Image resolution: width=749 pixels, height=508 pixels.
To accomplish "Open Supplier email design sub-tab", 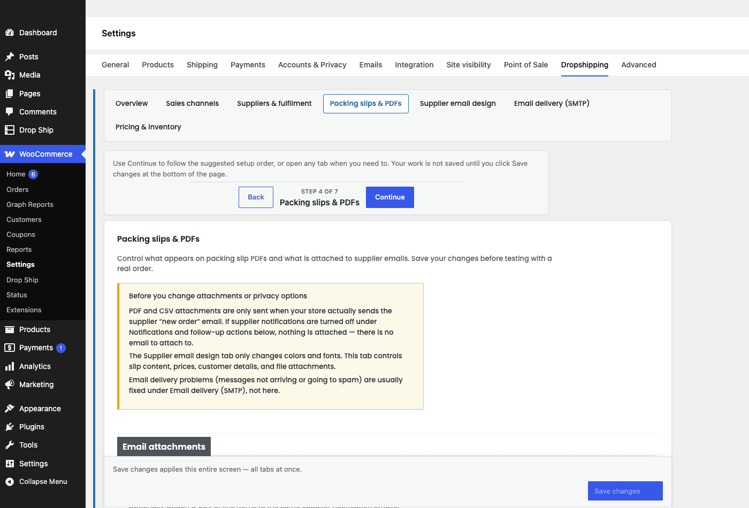I will [458, 104].
